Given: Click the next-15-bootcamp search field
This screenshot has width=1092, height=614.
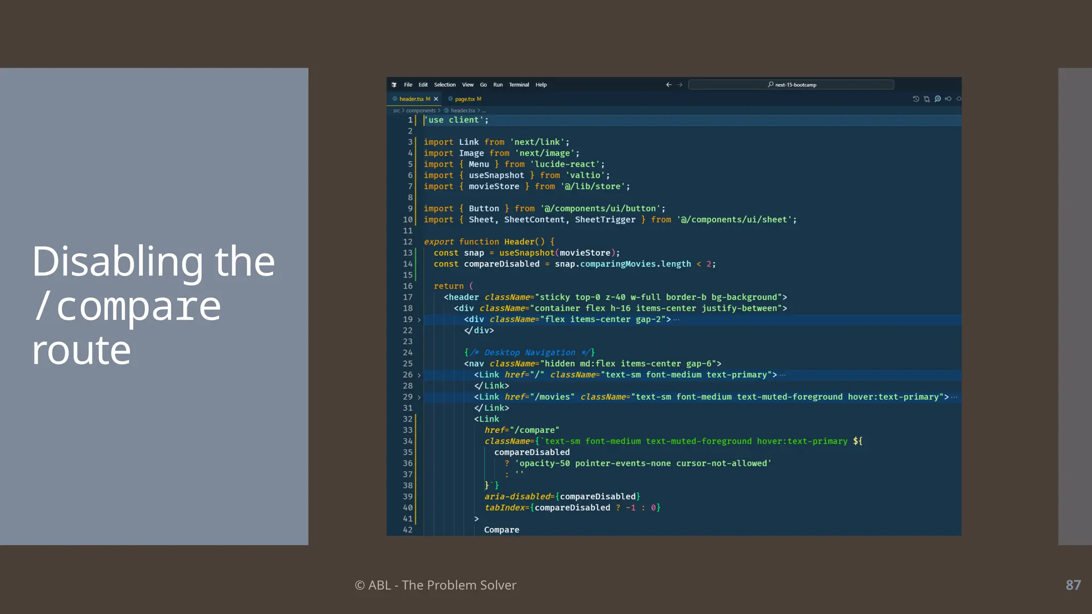Looking at the screenshot, I should click(x=791, y=85).
